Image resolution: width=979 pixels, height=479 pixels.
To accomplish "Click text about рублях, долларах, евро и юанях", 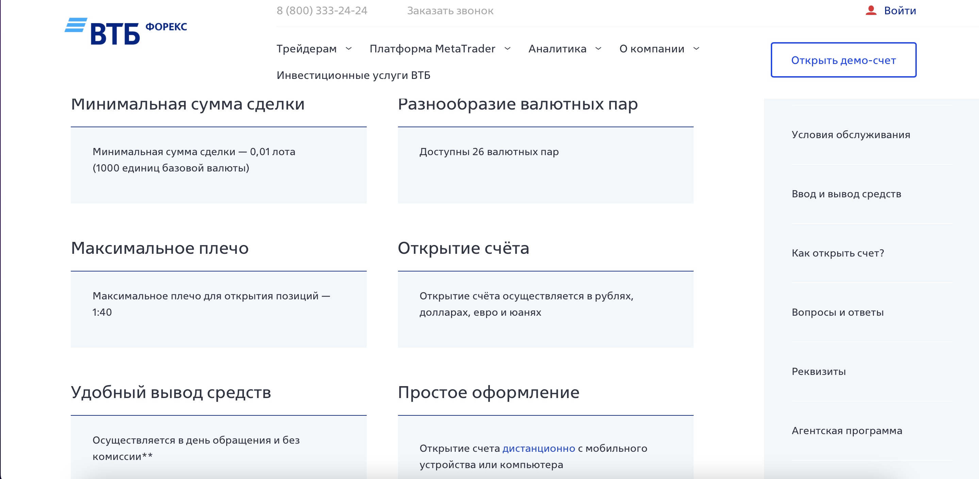I will 526,304.
